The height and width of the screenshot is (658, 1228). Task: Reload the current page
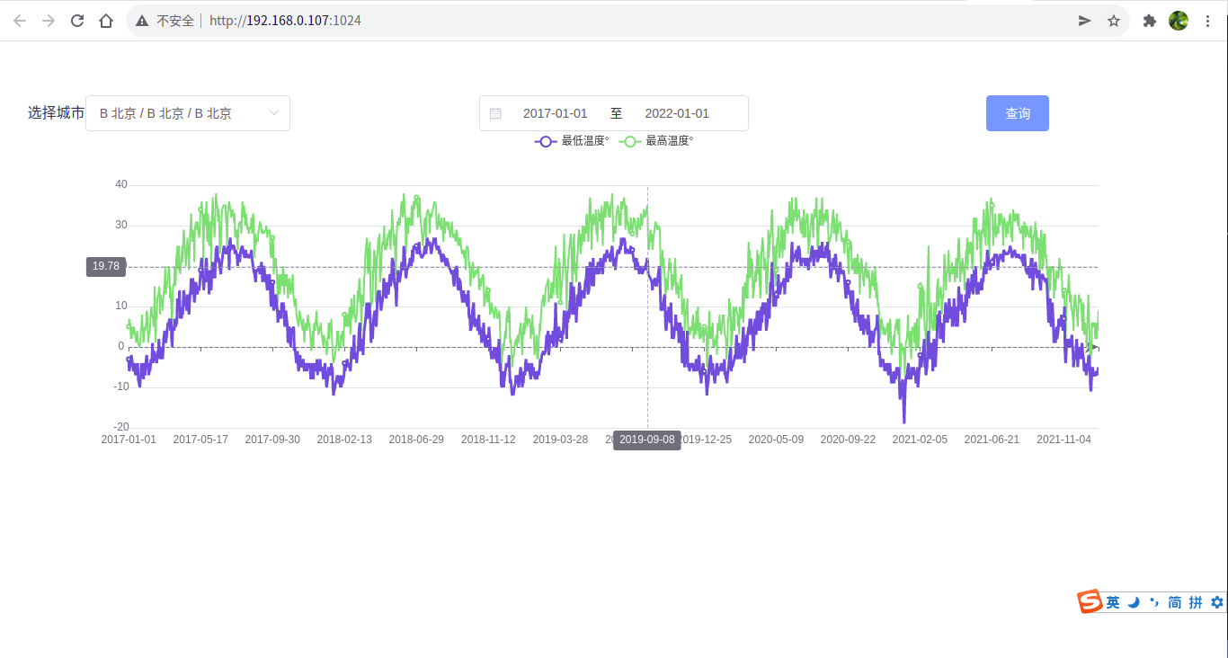pos(77,21)
